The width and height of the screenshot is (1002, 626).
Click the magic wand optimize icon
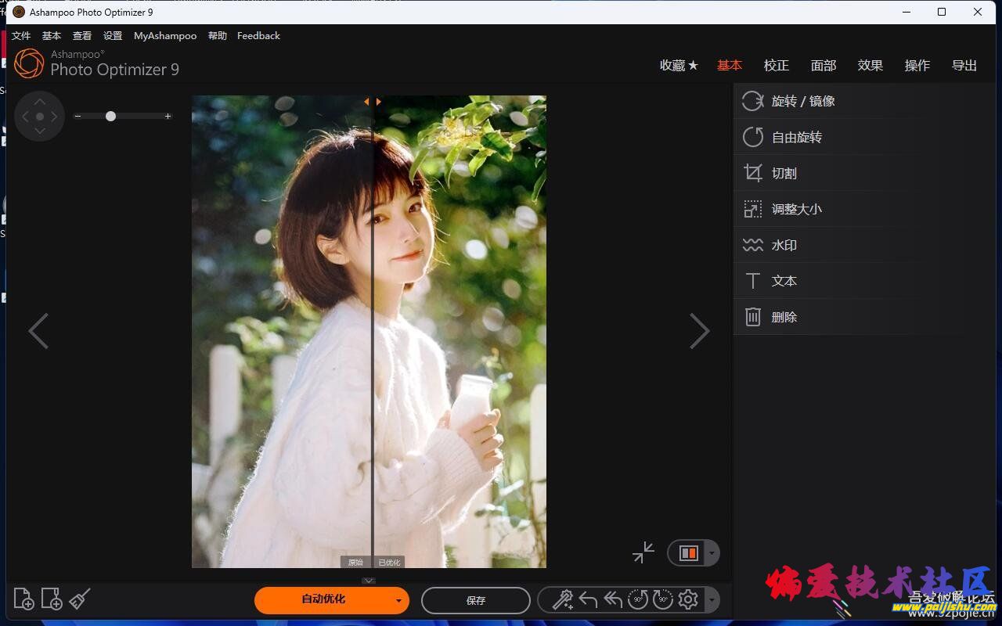[563, 600]
